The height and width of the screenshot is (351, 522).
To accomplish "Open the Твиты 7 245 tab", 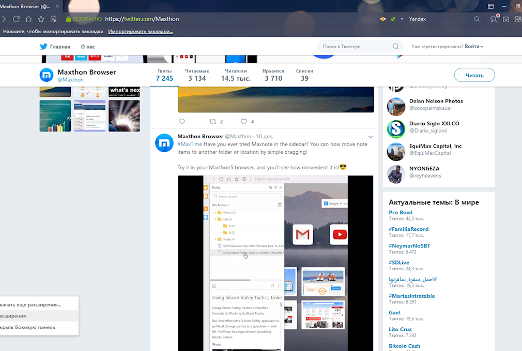I will (164, 76).
